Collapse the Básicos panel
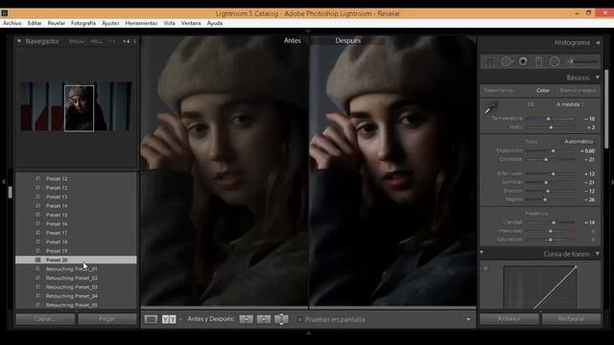 coord(597,78)
